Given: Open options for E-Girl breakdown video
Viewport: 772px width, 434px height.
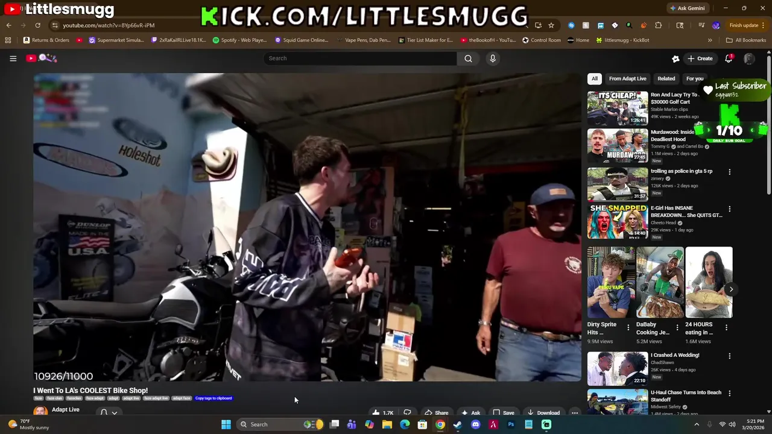Looking at the screenshot, I should pyautogui.click(x=729, y=209).
